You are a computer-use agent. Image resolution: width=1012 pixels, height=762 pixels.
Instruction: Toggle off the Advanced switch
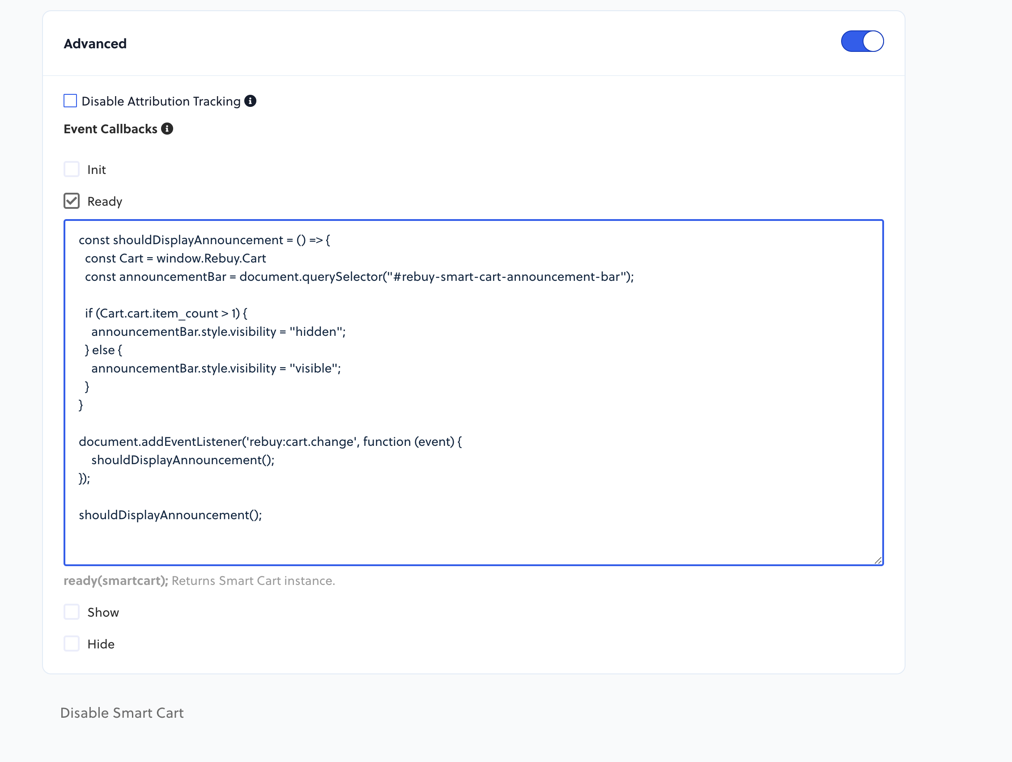tap(862, 42)
